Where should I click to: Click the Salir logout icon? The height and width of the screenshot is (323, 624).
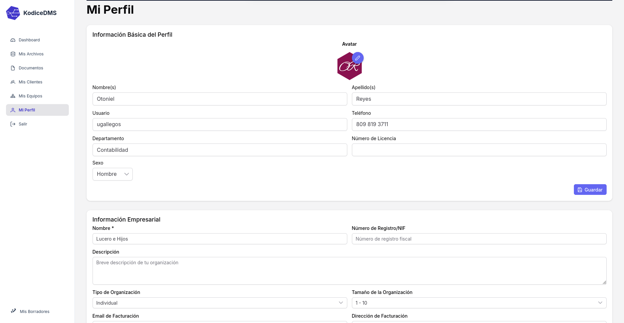pyautogui.click(x=13, y=124)
